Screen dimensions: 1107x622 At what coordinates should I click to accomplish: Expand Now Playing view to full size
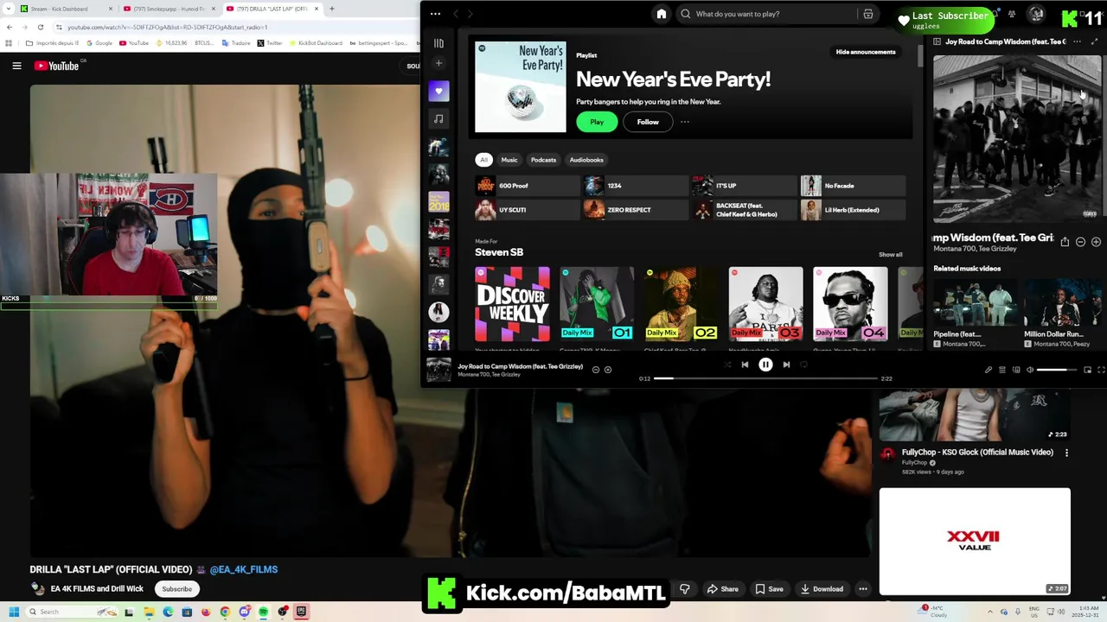click(x=1094, y=41)
